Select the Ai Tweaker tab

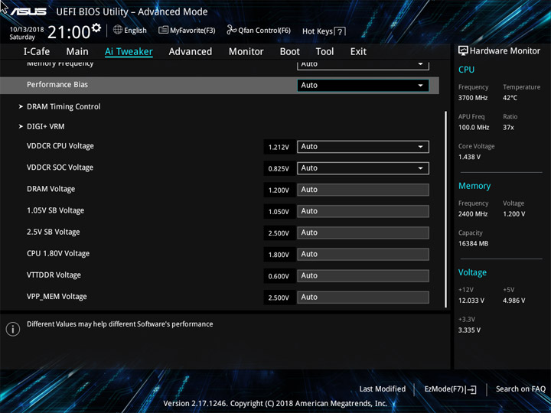pyautogui.click(x=129, y=52)
